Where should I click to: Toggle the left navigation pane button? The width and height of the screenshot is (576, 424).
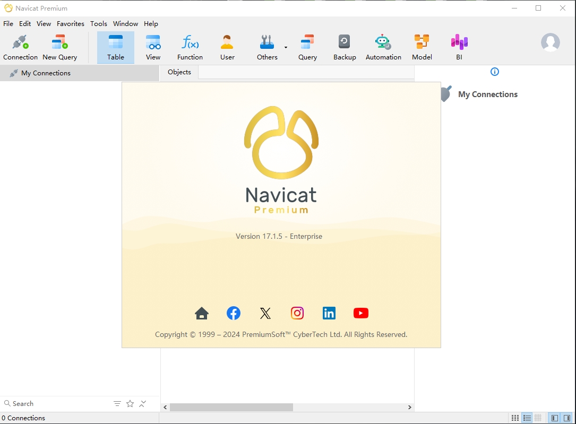(555, 418)
